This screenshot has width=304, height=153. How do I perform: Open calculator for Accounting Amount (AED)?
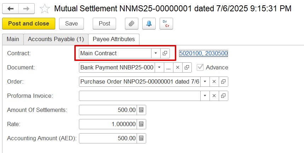pos(141,138)
